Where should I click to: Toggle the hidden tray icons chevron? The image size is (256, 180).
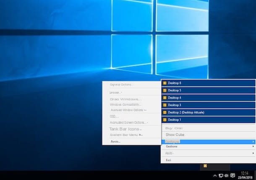tap(215, 175)
